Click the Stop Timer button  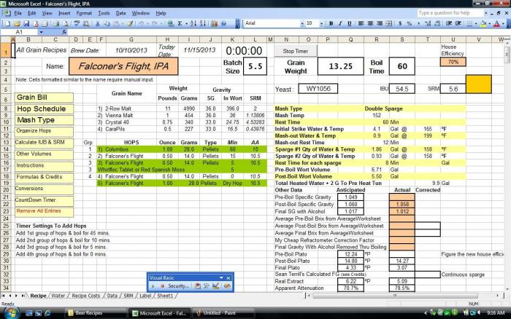295,51
